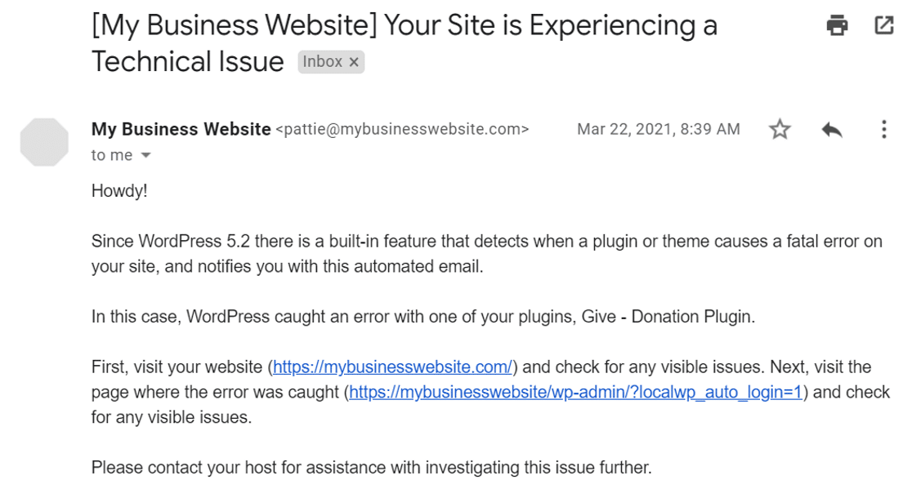Viewport: 912px width, 489px height.
Task: Open the recipient details dropdown arrow
Action: pos(145,155)
